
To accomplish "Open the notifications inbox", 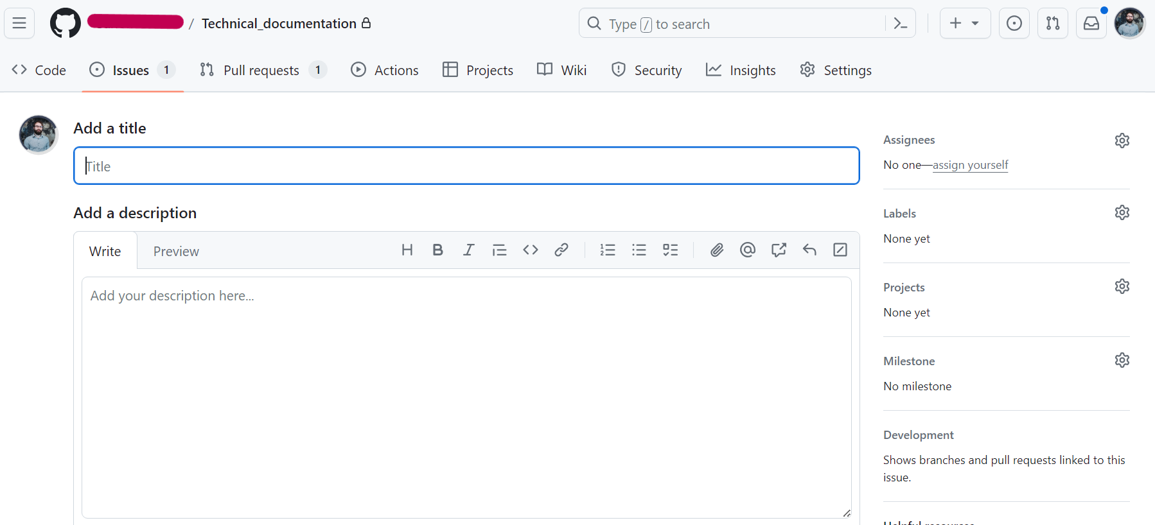I will (1091, 24).
